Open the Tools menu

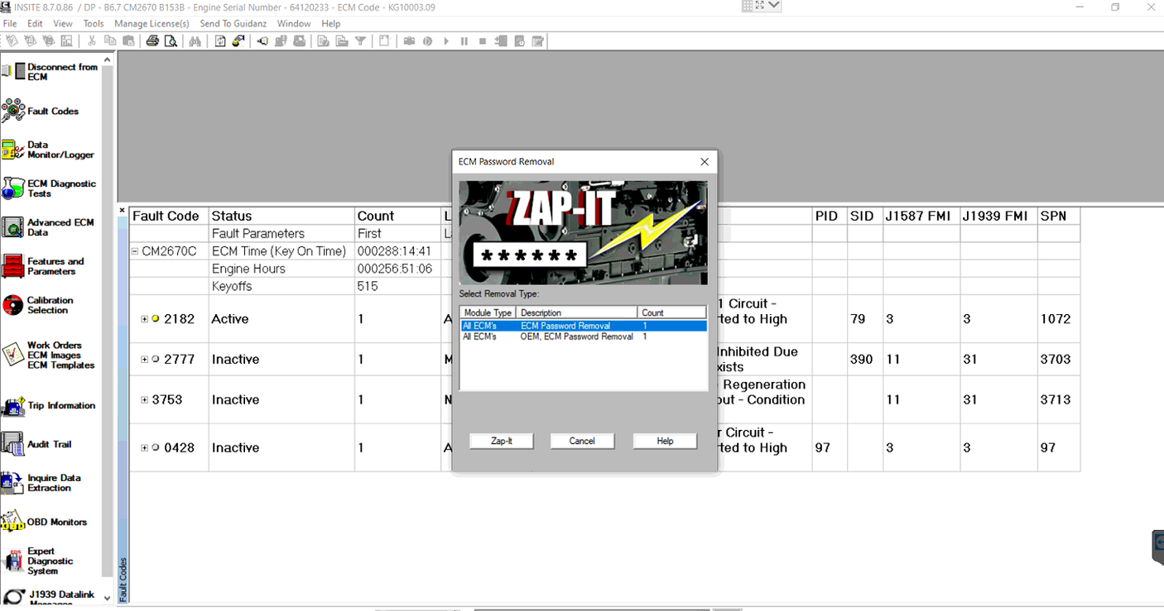[93, 23]
